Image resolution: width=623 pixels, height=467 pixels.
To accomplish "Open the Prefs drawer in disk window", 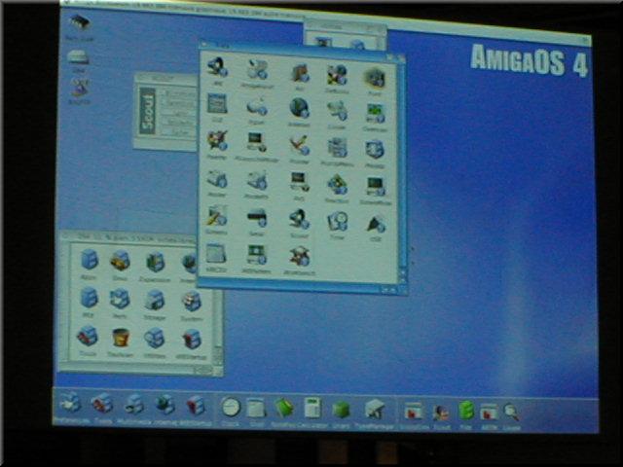I will (x=120, y=299).
